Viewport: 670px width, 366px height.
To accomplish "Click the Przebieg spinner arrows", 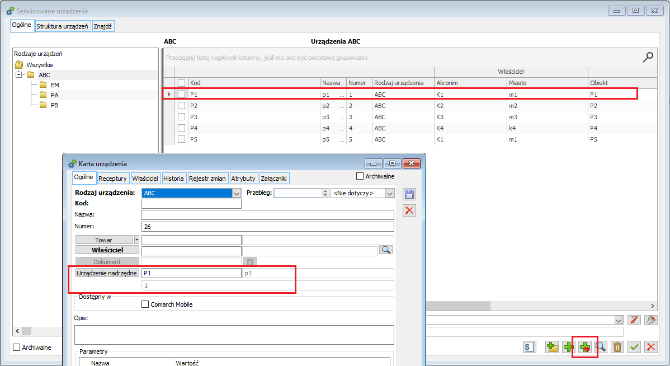I will (x=325, y=193).
